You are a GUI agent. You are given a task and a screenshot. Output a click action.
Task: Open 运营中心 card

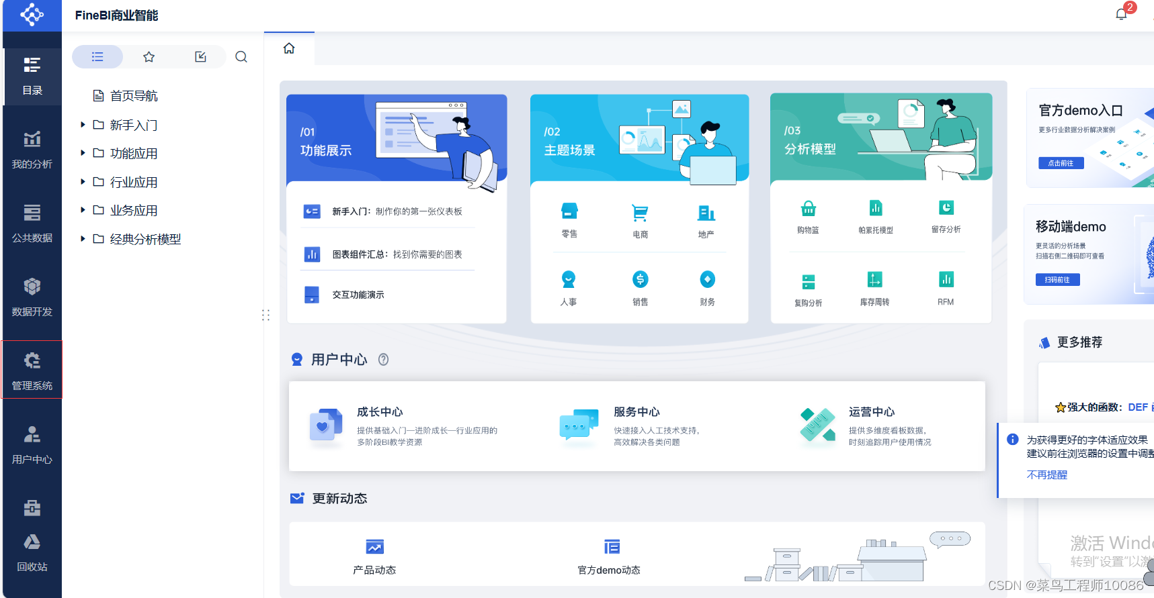(867, 426)
